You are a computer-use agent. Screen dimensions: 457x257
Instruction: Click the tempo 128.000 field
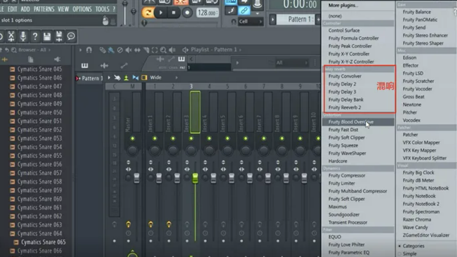[207, 13]
